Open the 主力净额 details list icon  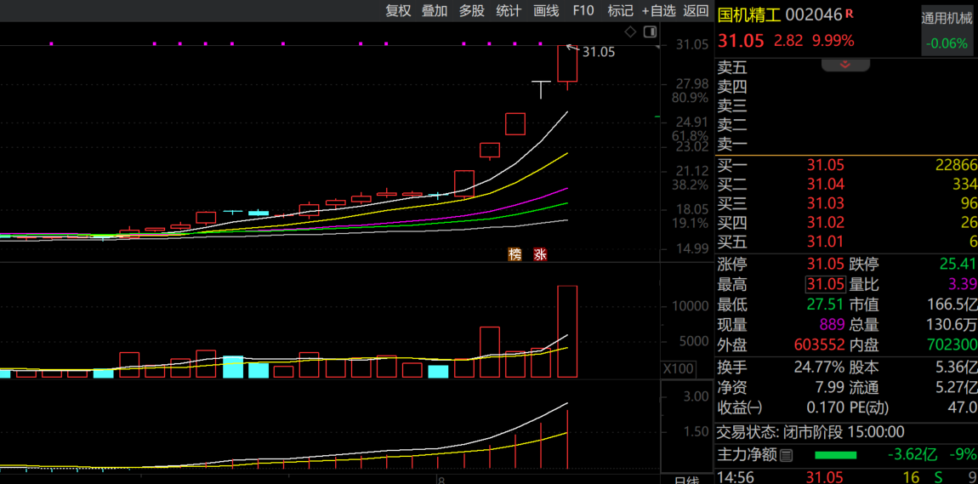(x=786, y=455)
